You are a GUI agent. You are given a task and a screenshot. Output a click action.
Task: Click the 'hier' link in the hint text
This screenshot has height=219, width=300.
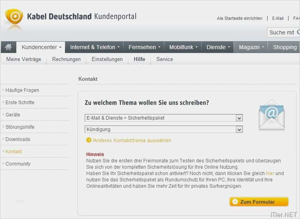270,173
